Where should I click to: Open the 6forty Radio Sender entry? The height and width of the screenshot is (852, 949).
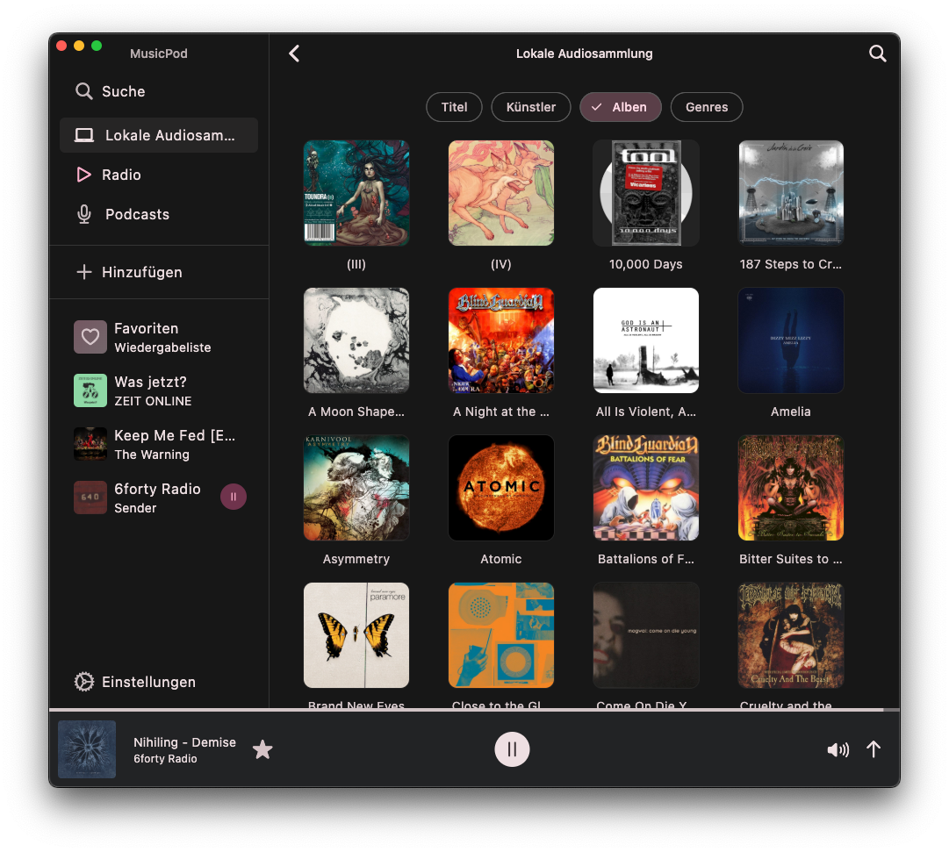point(159,497)
